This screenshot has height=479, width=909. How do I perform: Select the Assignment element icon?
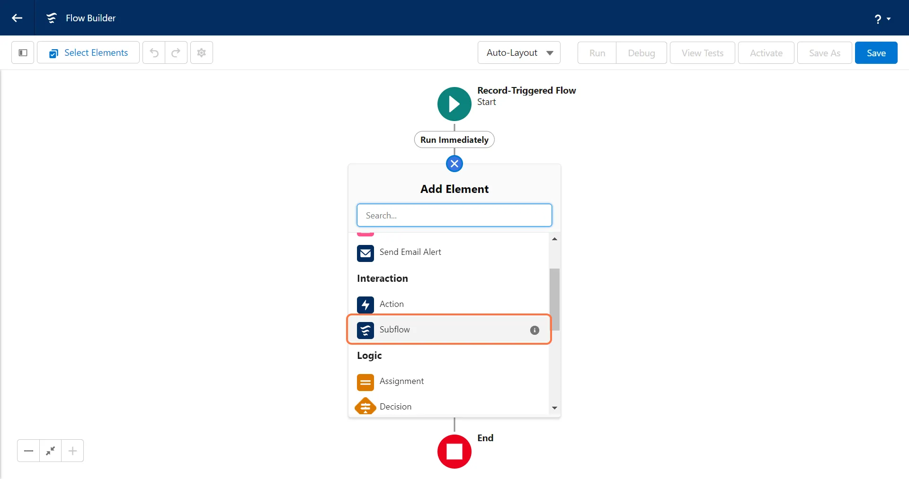(365, 382)
